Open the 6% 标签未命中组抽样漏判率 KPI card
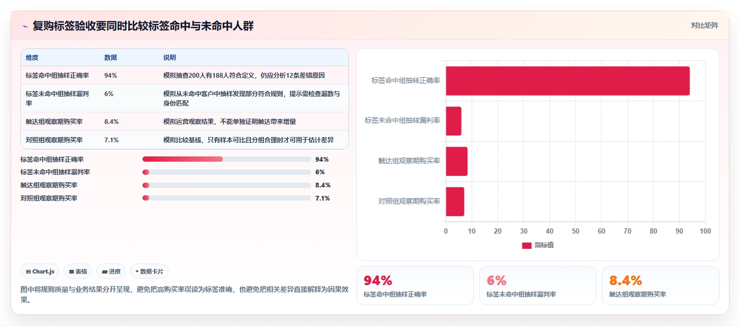The width and height of the screenshot is (740, 326). [x=538, y=286]
